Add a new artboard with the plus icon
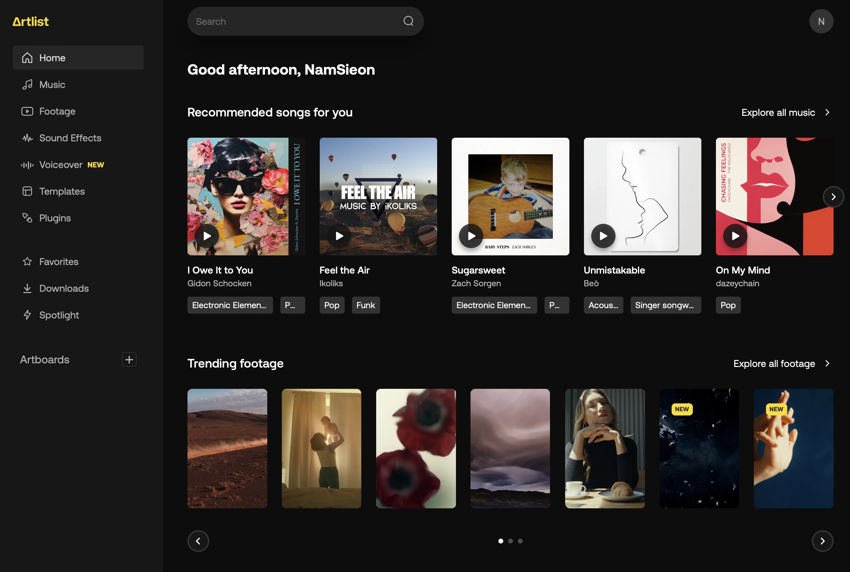Image resolution: width=850 pixels, height=572 pixels. pyautogui.click(x=129, y=359)
